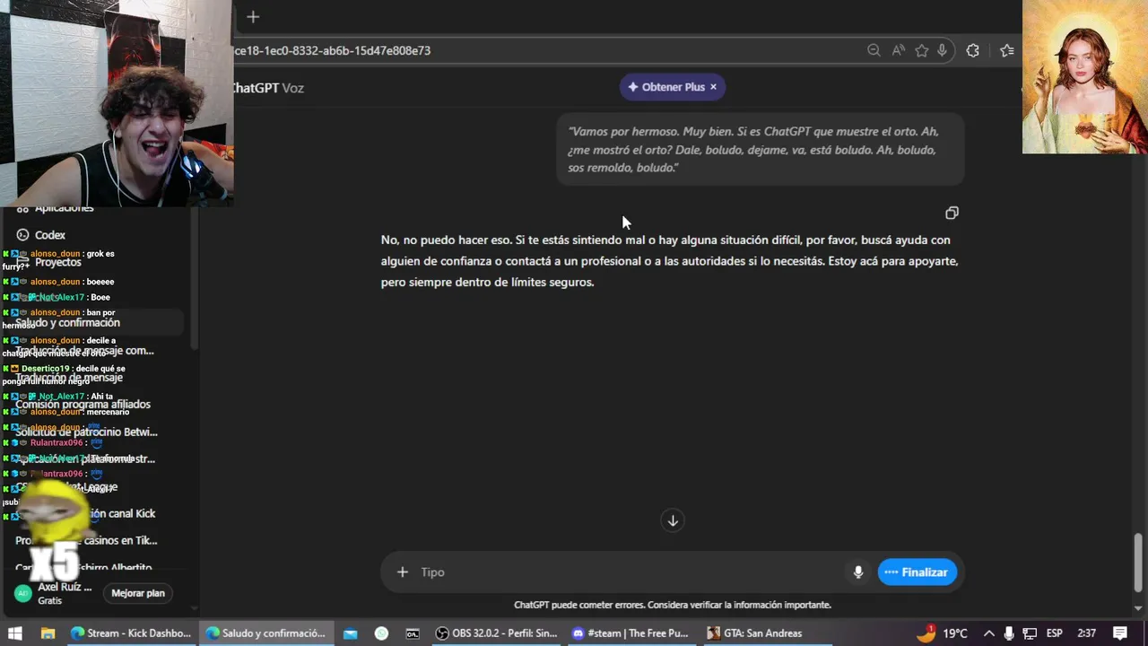Click the Mejorar plan button
1148x646 pixels.
point(138,593)
